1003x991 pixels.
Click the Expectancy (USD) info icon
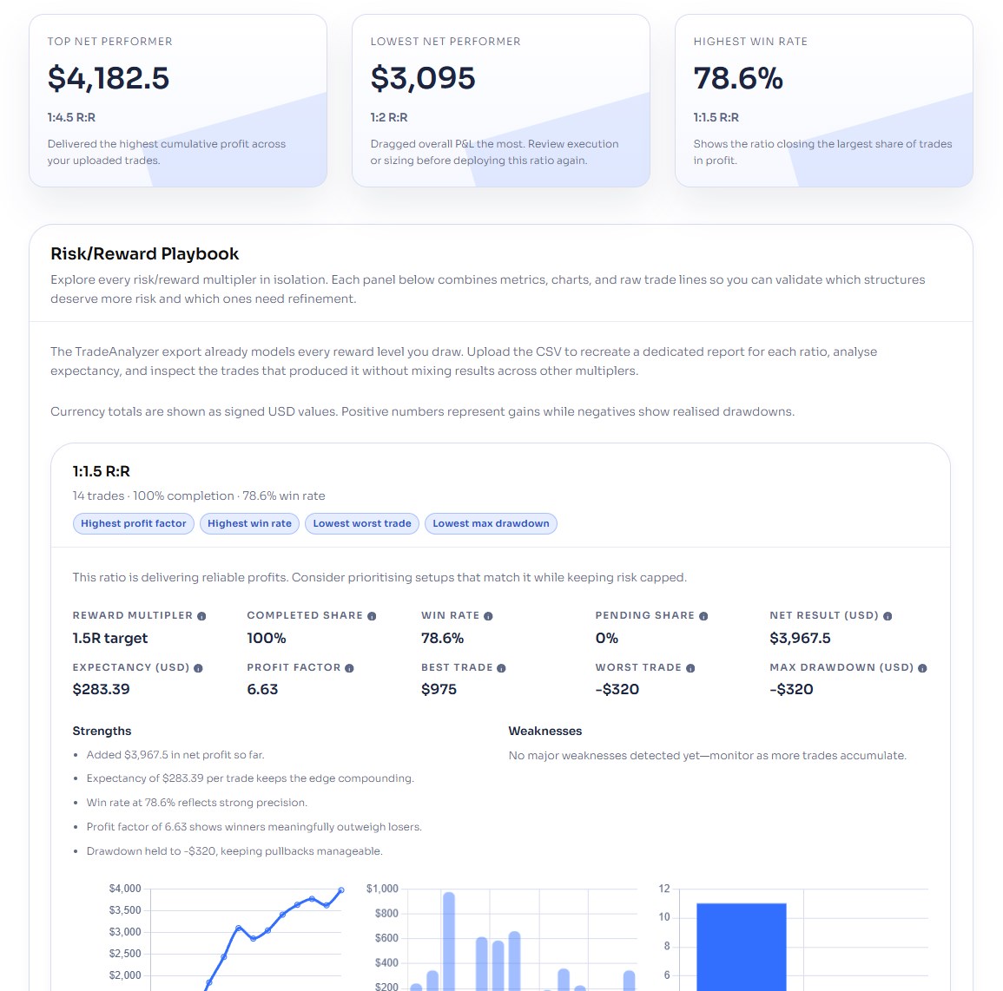pos(198,668)
